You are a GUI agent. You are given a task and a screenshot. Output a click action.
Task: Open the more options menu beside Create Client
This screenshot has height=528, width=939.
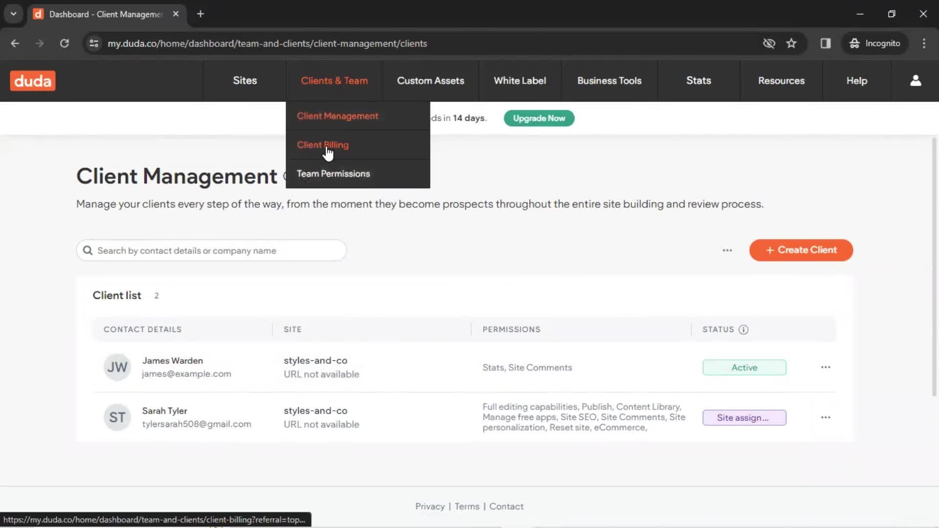pyautogui.click(x=727, y=250)
